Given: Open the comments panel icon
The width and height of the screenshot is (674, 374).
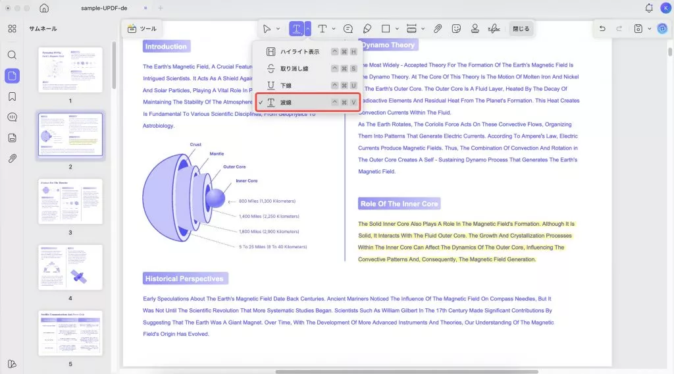Looking at the screenshot, I should tap(12, 117).
